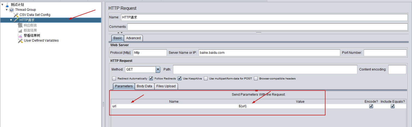Collapse the 测试计划 tree node
412x127 pixels.
(2, 5)
